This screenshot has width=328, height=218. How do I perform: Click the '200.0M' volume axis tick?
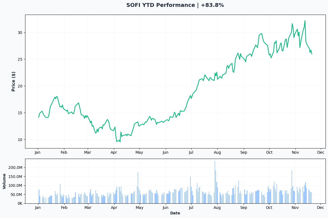click(x=15, y=168)
